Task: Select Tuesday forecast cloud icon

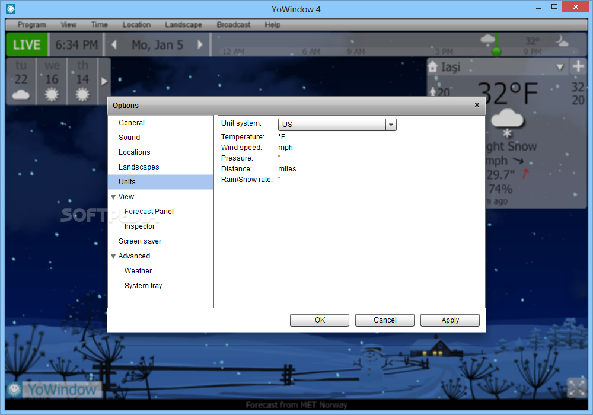Action: 21,94
